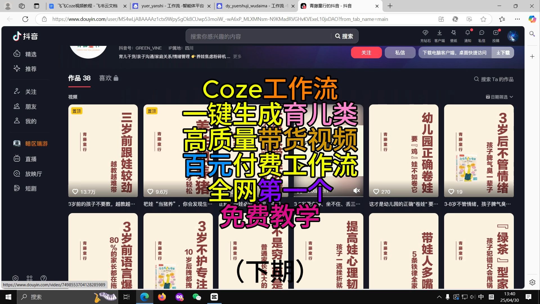Screen dimensions: 540x304
Task: Click the sidebar four-dots apps icon
Action: (x=30, y=278)
